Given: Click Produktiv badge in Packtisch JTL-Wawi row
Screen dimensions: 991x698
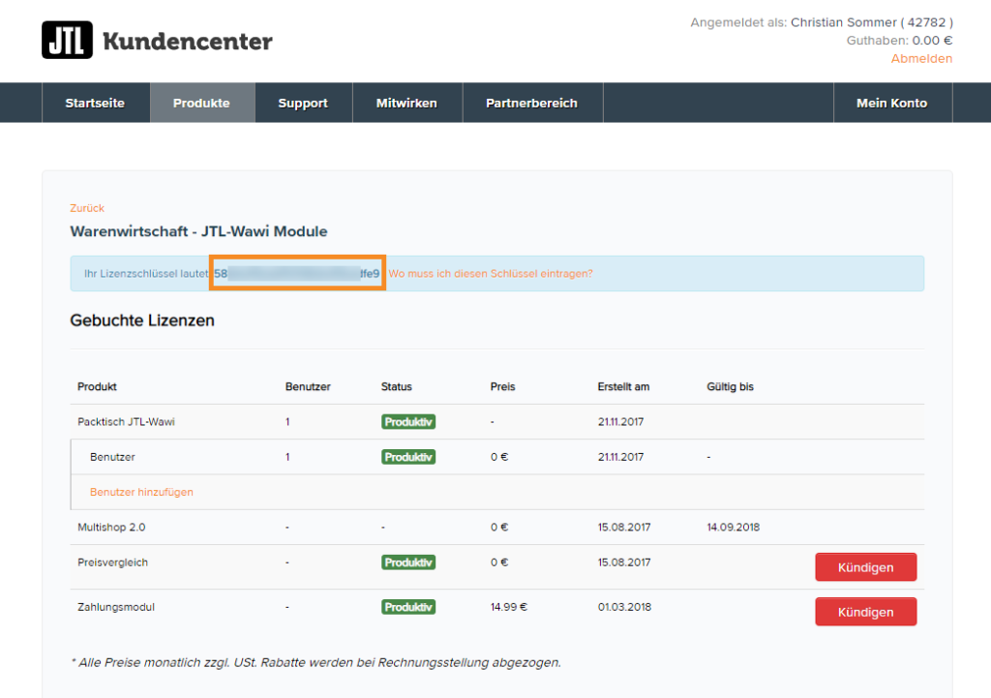Looking at the screenshot, I should 407,422.
